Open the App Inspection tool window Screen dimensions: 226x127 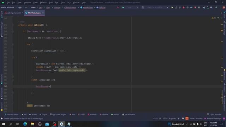coord(129,115)
